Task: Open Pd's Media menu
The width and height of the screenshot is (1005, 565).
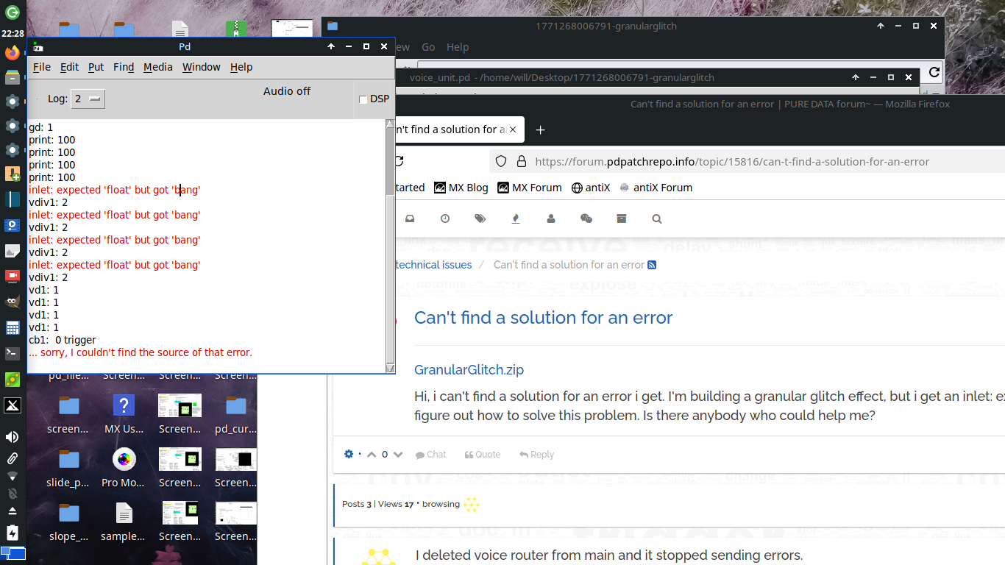Action: point(157,67)
